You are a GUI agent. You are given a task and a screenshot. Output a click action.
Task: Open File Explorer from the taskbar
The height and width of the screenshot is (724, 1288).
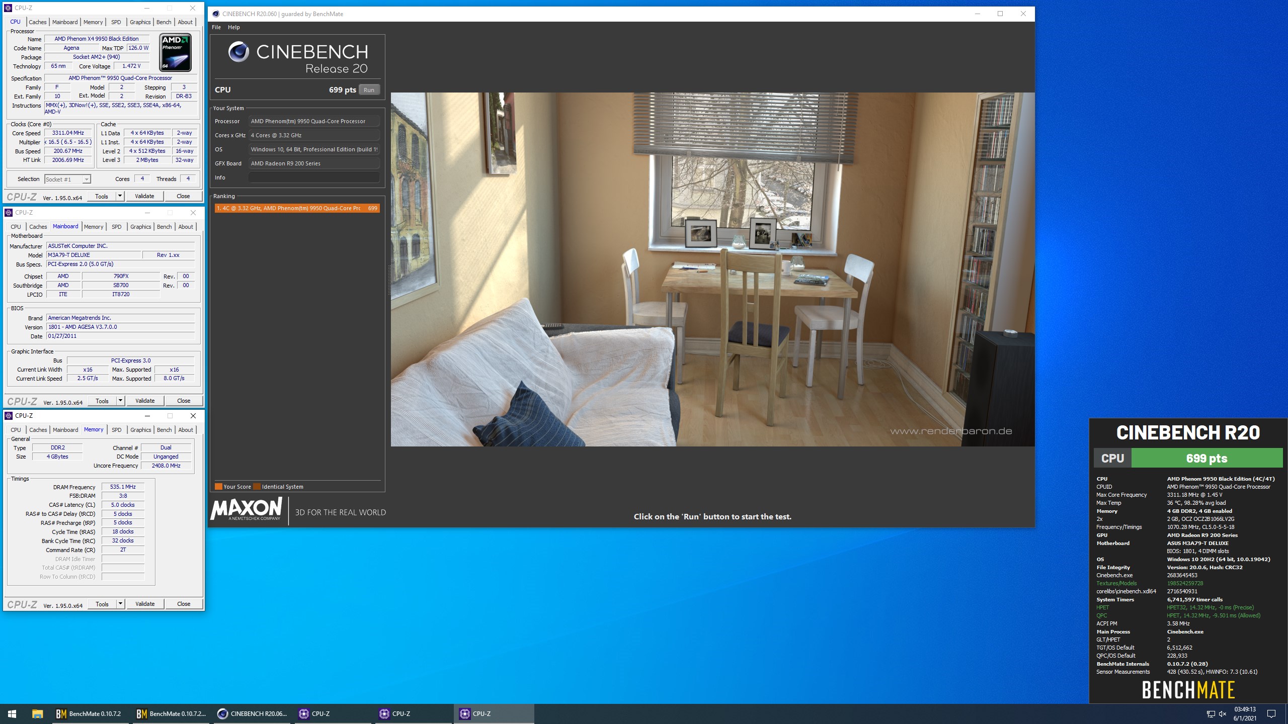click(x=38, y=713)
